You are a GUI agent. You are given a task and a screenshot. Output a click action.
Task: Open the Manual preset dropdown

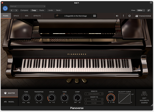(28, 6)
